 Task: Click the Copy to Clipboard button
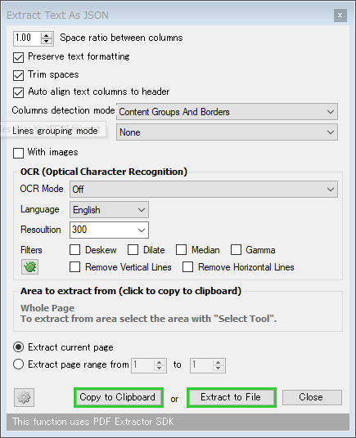(x=119, y=397)
